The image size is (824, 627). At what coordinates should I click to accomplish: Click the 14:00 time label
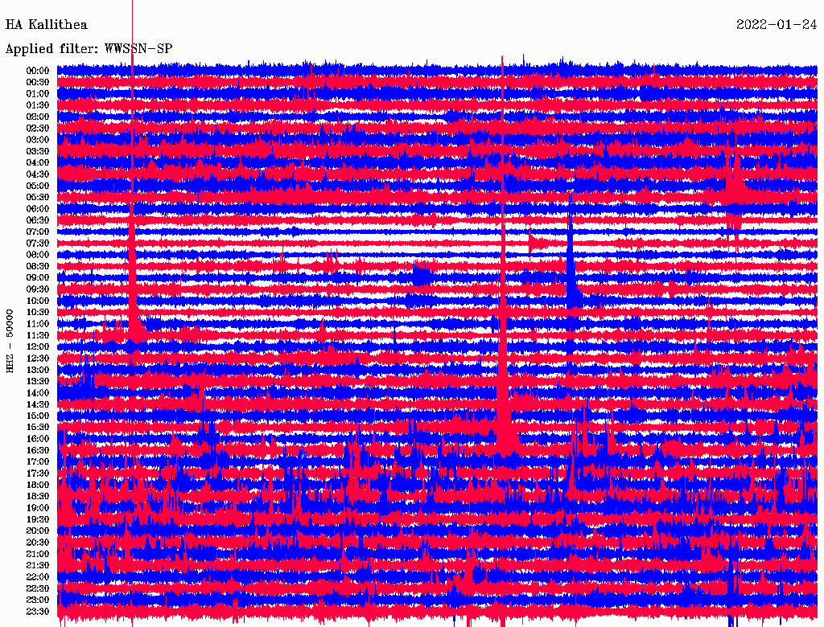point(37,393)
